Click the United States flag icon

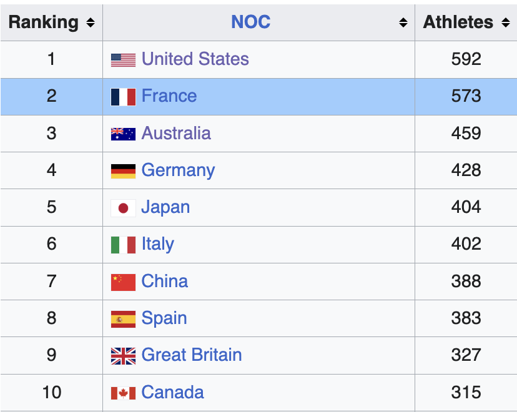pos(123,60)
